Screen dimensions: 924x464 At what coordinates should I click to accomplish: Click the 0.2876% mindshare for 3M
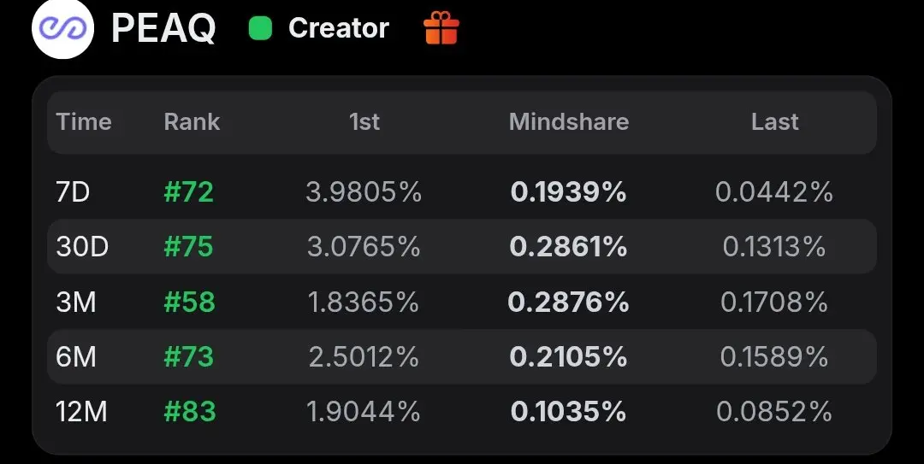coord(568,302)
